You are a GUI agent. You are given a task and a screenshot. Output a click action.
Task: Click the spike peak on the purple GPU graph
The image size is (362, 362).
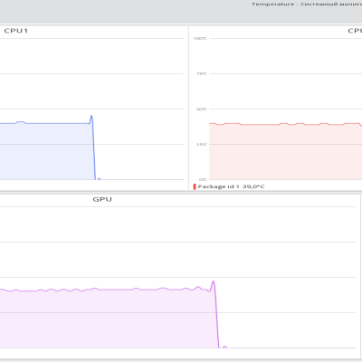214,281
